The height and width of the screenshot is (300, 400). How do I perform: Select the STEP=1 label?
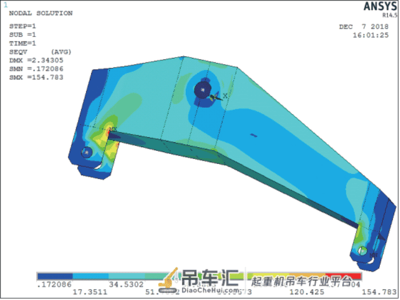(x=23, y=26)
